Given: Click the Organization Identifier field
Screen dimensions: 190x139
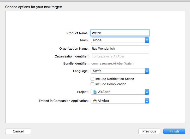Looking at the screenshot, I should [120, 56].
